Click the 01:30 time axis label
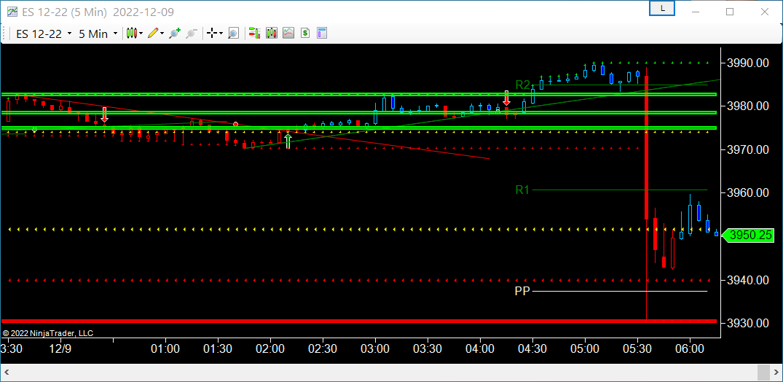 pos(218,348)
